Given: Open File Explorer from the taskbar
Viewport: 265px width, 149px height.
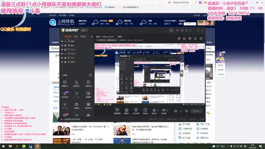Looking at the screenshot, I should pos(10,146).
